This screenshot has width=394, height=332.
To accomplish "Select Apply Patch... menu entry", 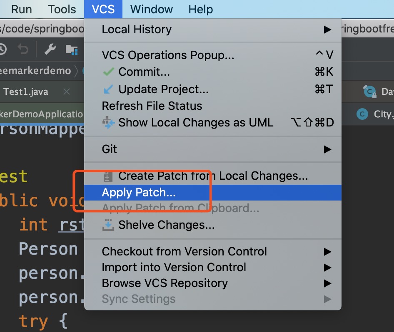I will (139, 193).
